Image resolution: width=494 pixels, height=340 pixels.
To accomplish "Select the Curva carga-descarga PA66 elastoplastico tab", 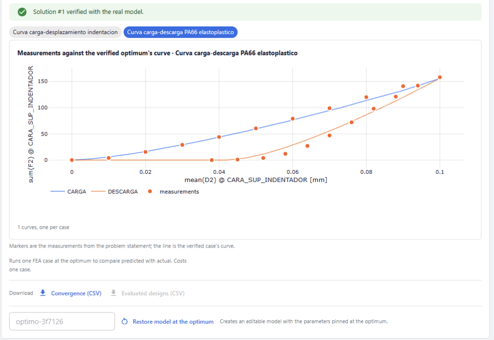I will [180, 32].
